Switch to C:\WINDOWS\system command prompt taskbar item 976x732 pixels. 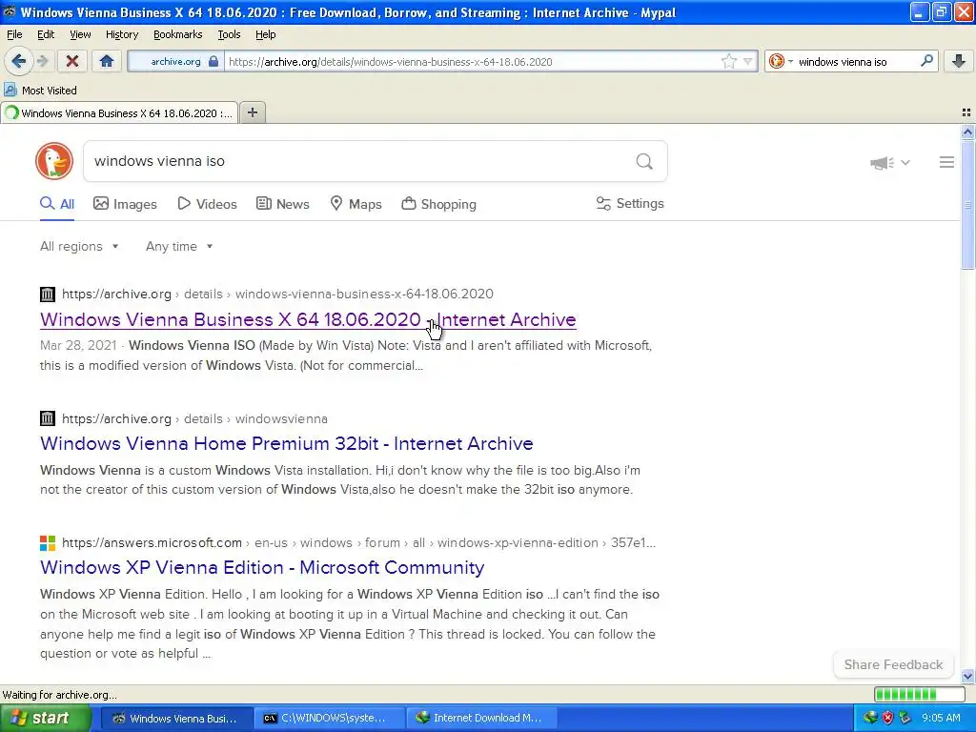[330, 718]
